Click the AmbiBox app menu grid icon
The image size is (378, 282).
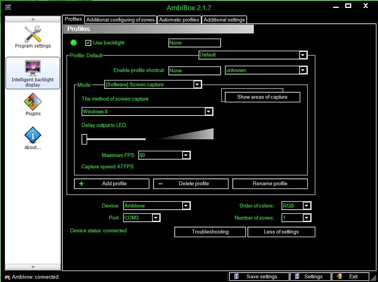click(8, 7)
